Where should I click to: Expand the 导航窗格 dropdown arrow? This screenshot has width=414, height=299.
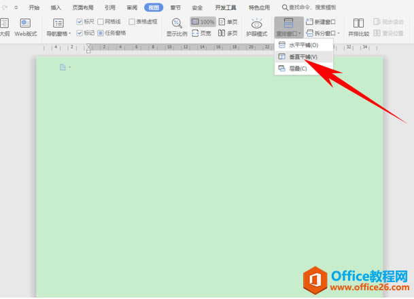pyautogui.click(x=70, y=34)
